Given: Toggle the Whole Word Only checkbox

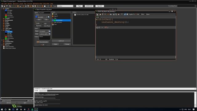Looking at the screenshot, I should click(x=2, y=101).
